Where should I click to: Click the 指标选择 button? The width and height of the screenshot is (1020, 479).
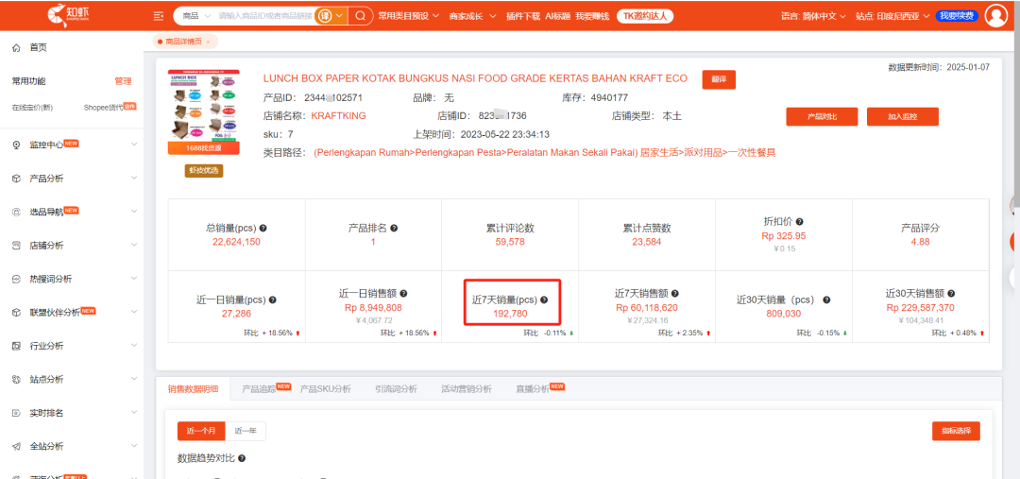pyautogui.click(x=956, y=431)
